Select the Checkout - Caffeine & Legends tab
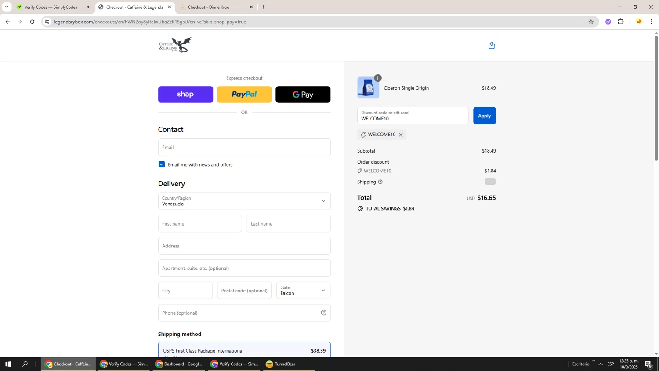Viewport: 659px width, 371px height. coord(135,7)
